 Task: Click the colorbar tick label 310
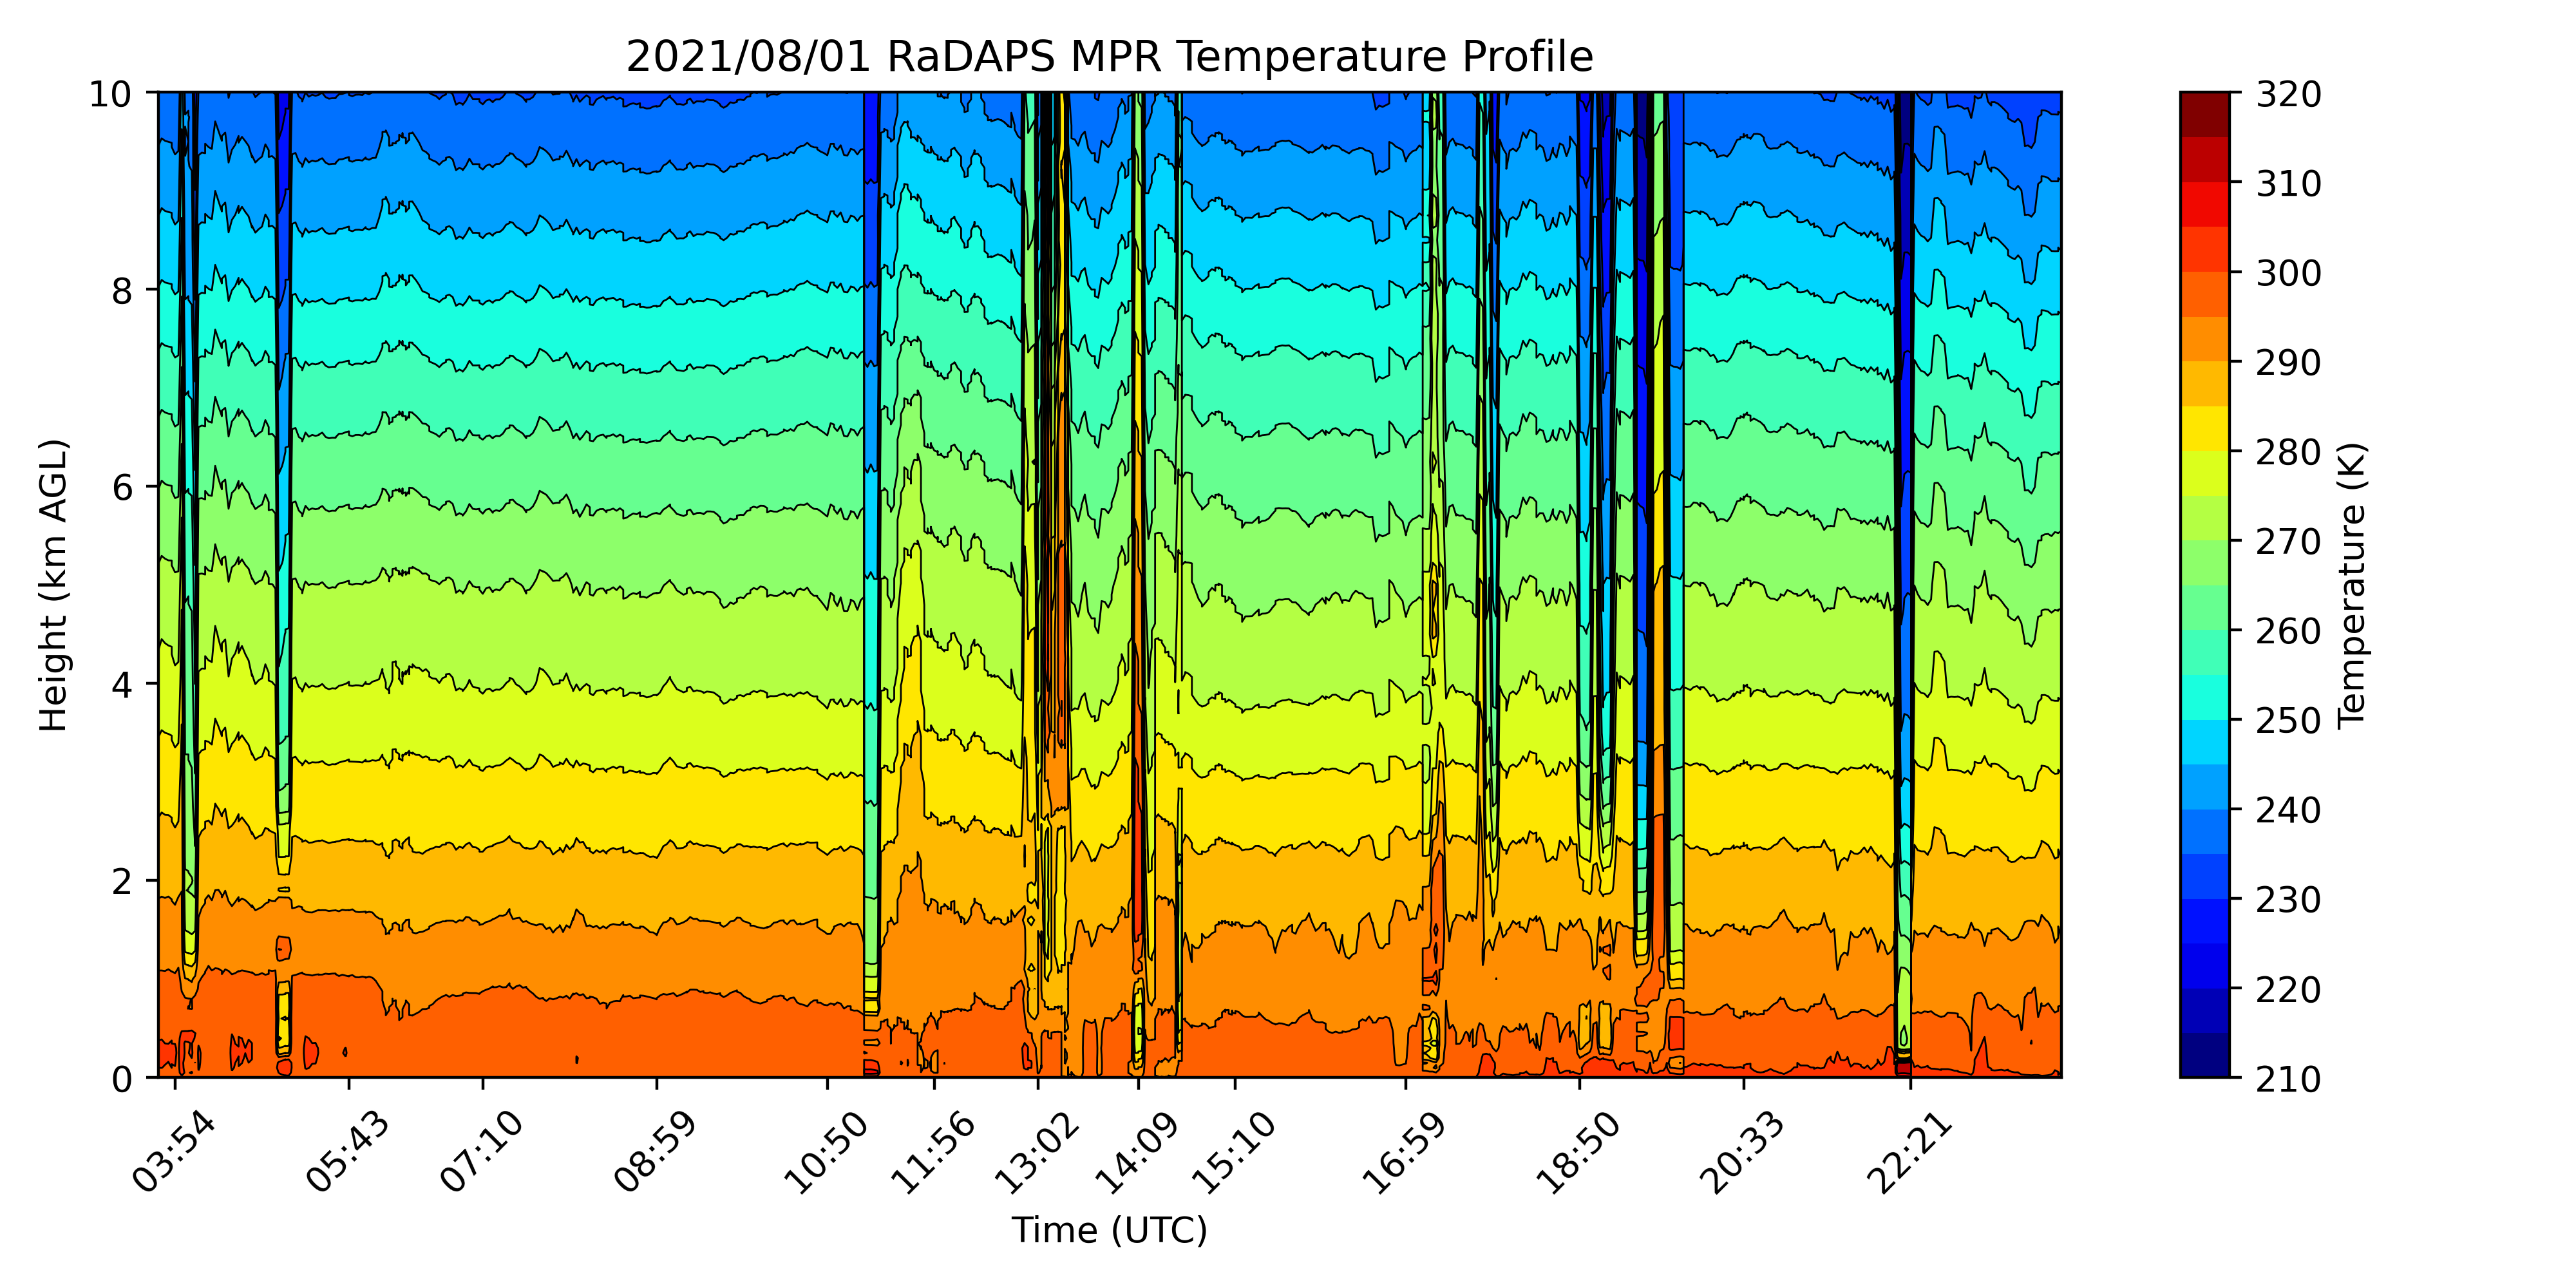pyautogui.click(x=2288, y=184)
